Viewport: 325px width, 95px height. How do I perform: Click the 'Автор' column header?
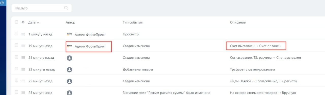(x=70, y=22)
